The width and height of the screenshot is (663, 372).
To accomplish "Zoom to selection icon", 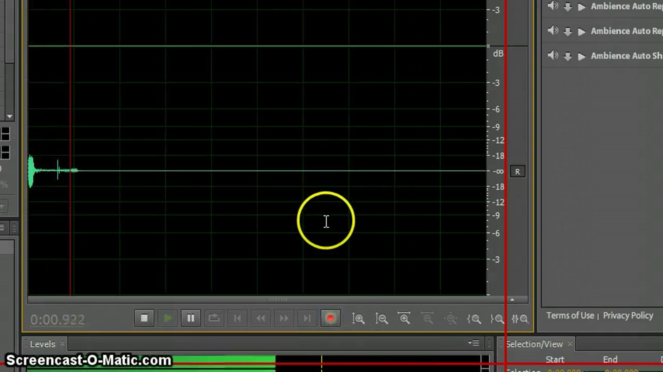I will point(520,319).
